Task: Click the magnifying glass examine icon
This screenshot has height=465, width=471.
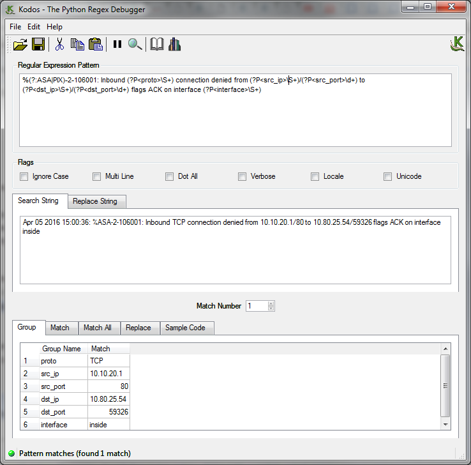Action: (x=135, y=44)
